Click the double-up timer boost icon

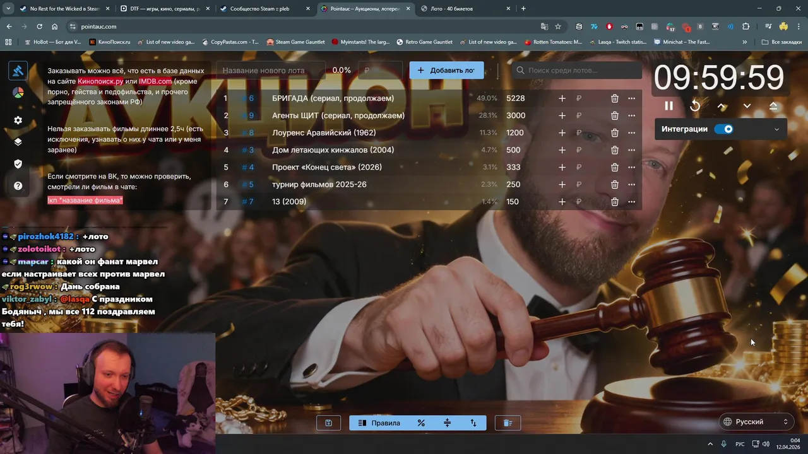tap(773, 106)
